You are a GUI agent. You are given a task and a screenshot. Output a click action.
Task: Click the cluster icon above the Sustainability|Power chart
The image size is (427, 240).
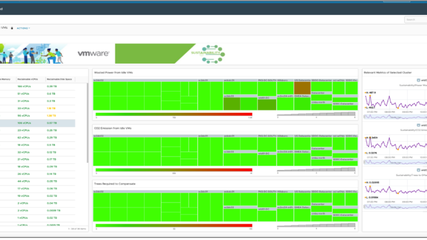pyautogui.click(x=418, y=80)
